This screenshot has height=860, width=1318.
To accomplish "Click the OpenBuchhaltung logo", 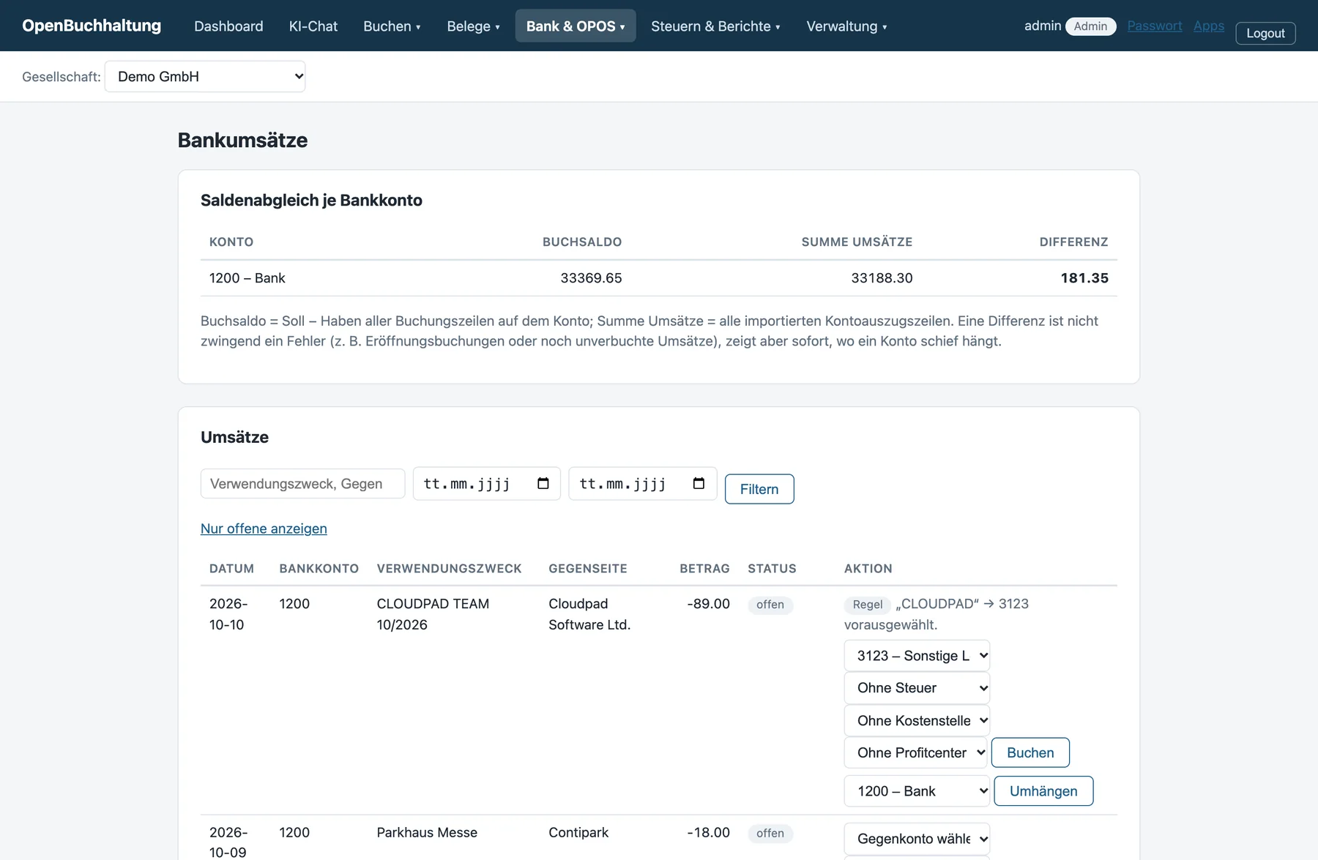I will pos(92,26).
